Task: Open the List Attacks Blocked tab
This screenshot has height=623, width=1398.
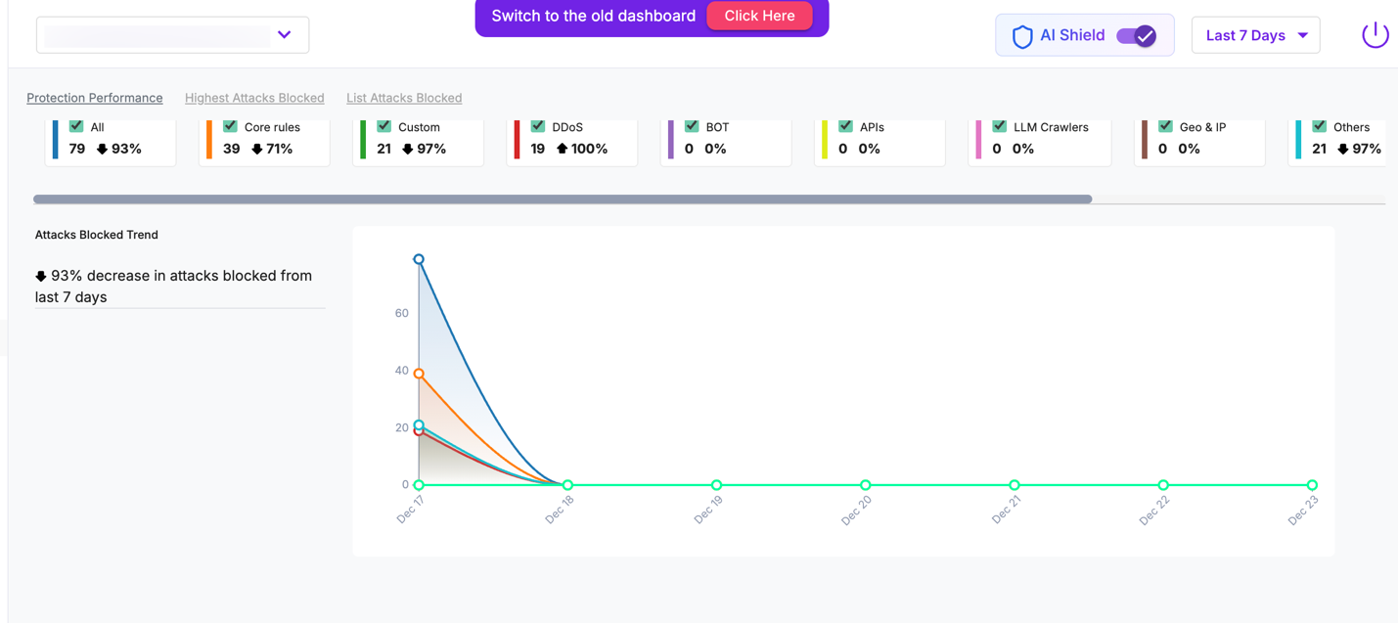Action: pos(404,98)
